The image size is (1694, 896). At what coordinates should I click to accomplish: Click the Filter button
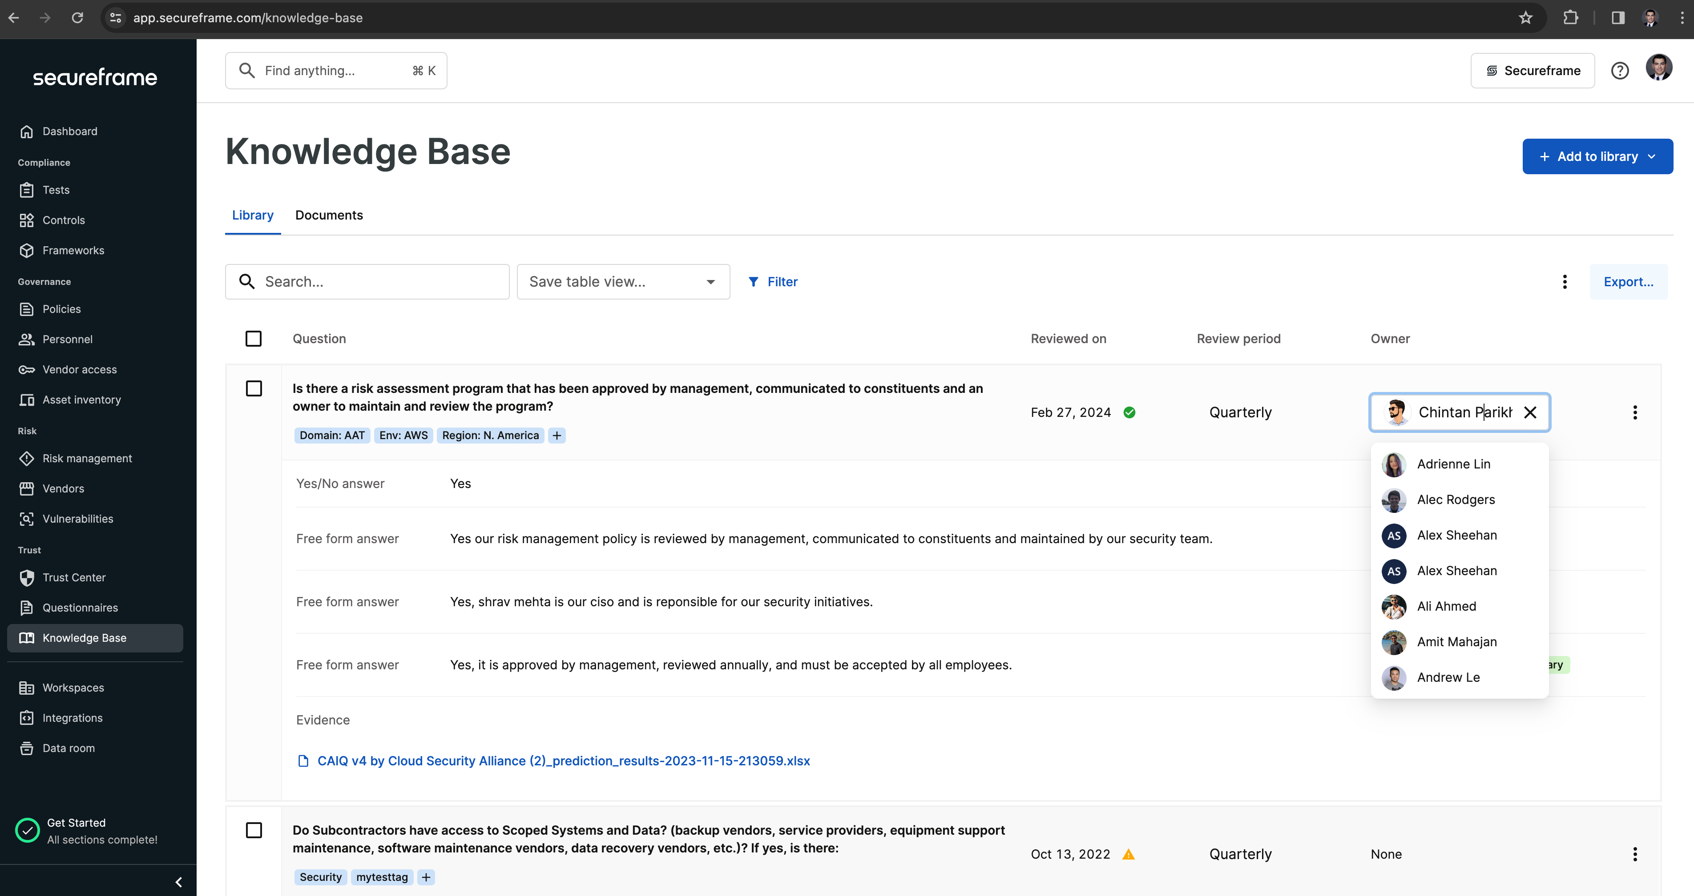[x=773, y=282]
